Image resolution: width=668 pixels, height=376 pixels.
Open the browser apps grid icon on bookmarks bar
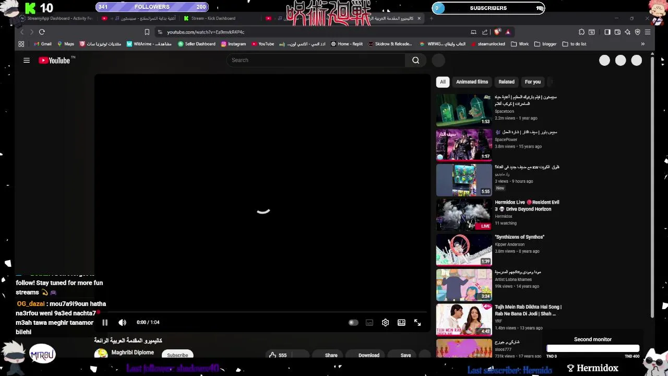tap(21, 44)
